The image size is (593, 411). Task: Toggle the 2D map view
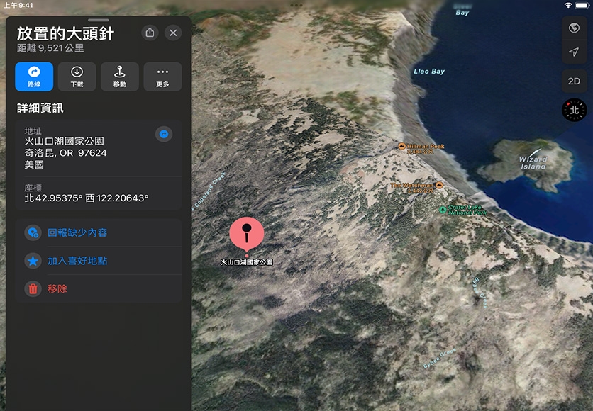[x=575, y=81]
